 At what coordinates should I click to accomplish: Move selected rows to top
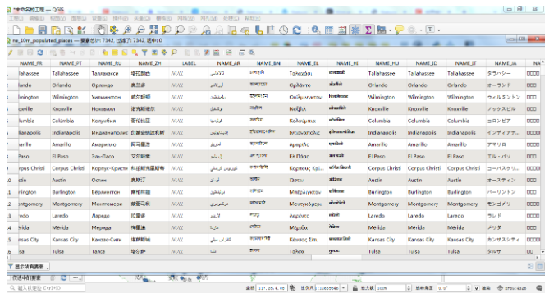click(x=154, y=53)
